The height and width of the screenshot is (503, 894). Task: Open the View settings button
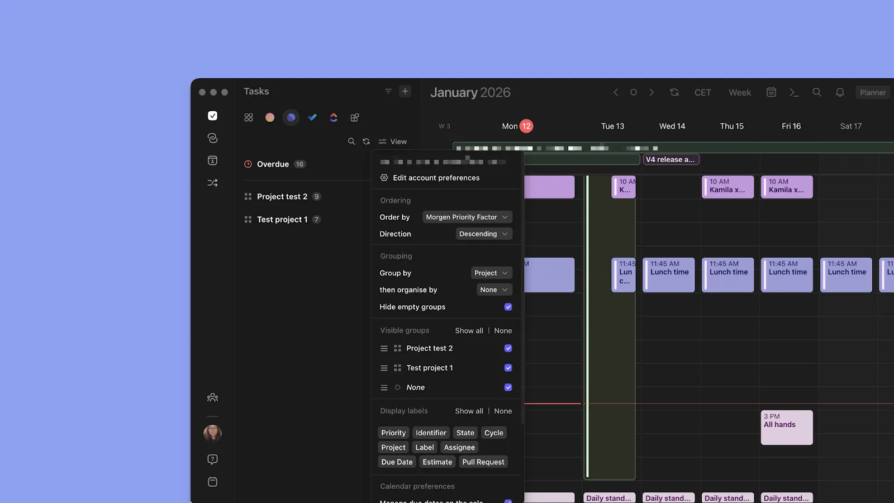(x=392, y=141)
